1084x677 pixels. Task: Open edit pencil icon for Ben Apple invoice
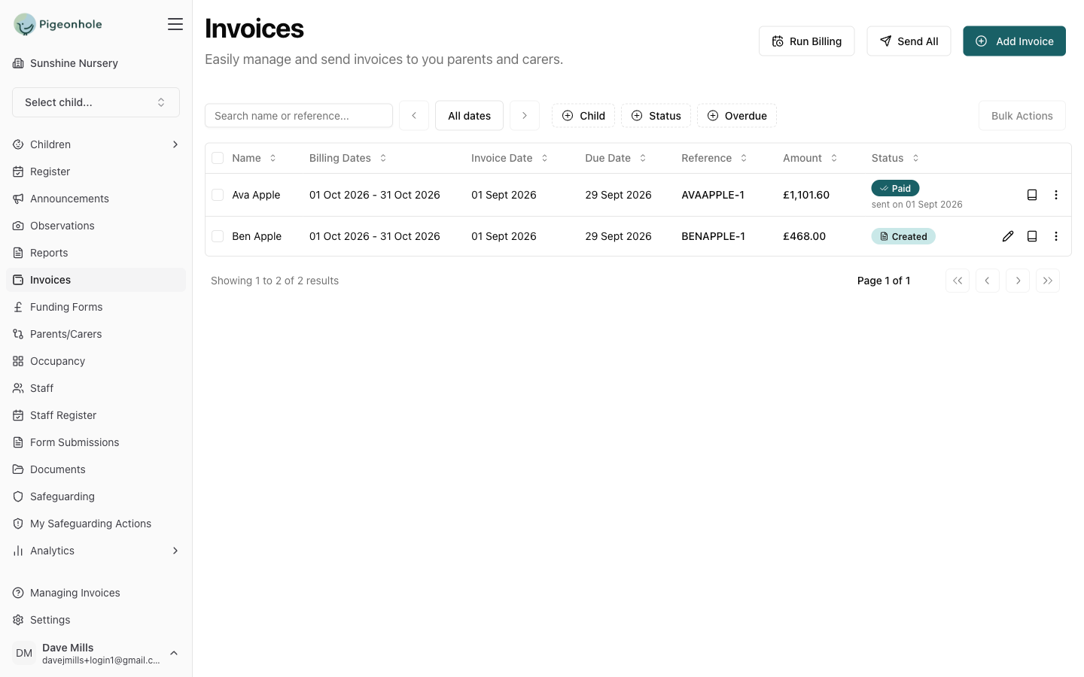click(x=1008, y=236)
